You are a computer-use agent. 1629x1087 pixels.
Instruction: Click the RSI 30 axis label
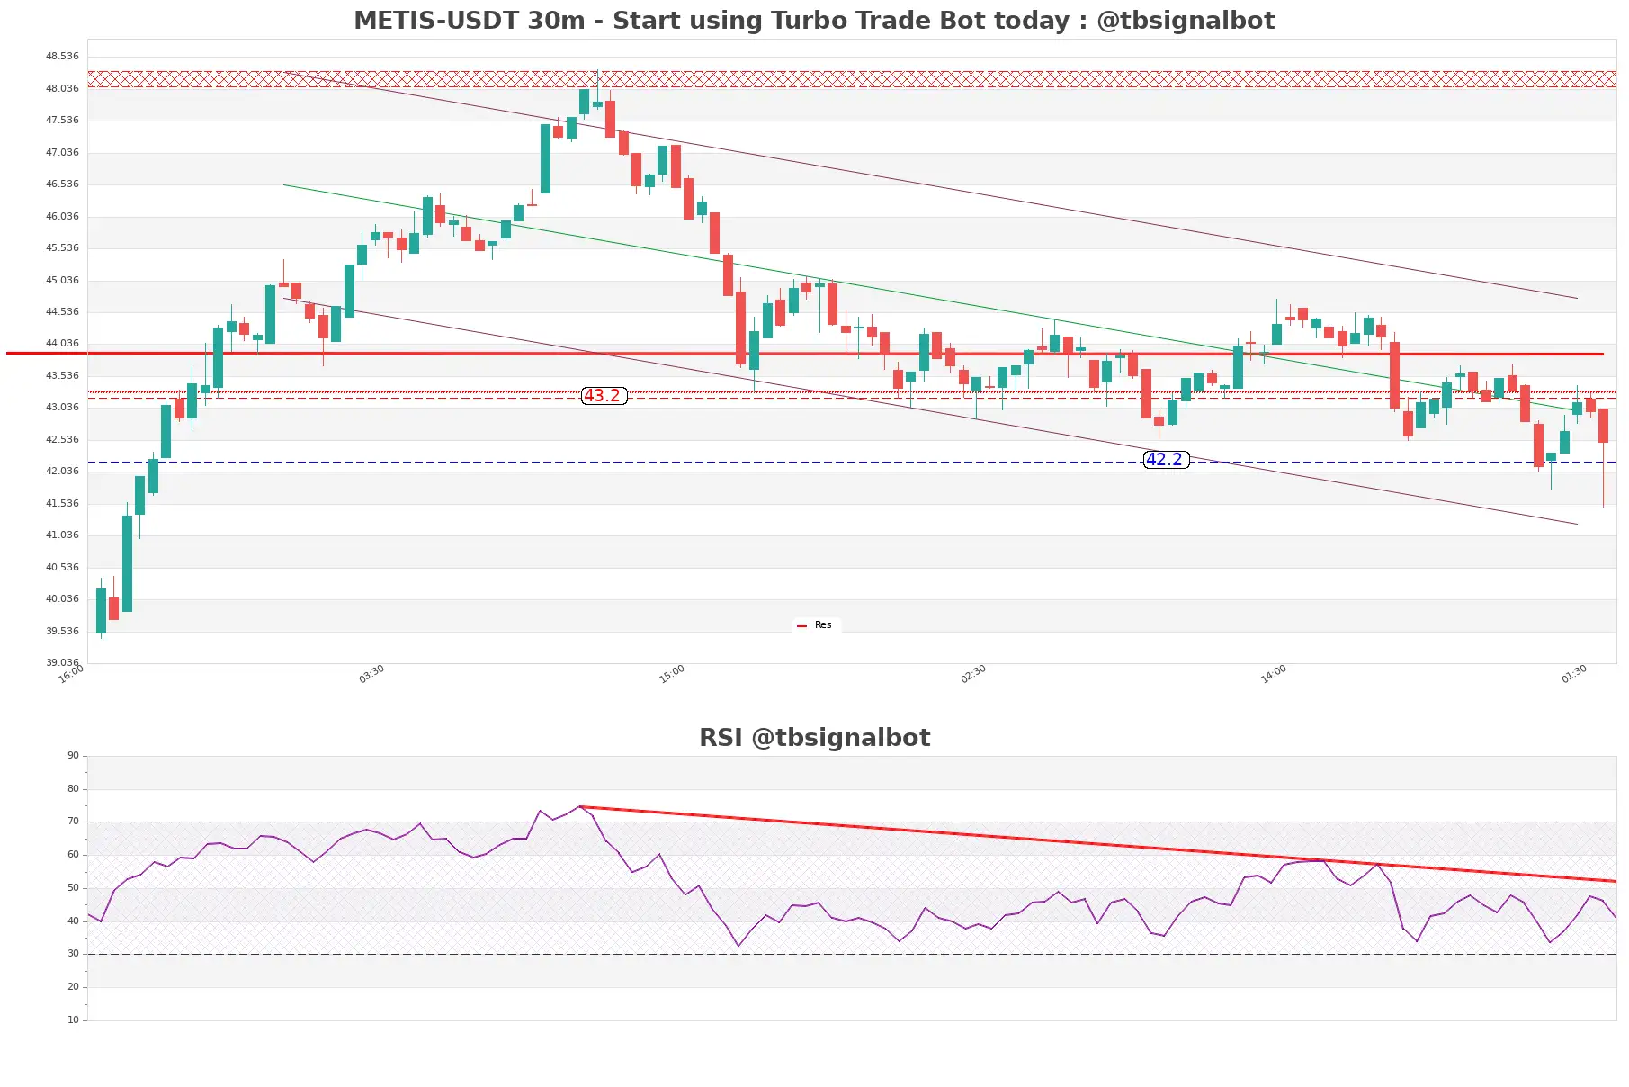pos(73,954)
